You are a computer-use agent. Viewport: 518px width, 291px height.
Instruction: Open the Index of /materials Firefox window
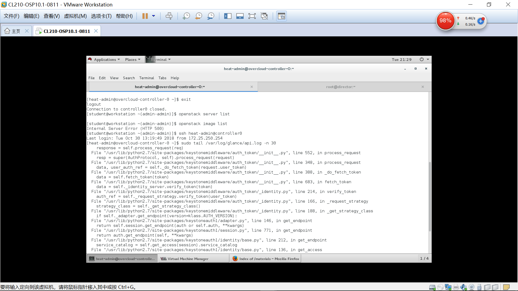click(266, 258)
